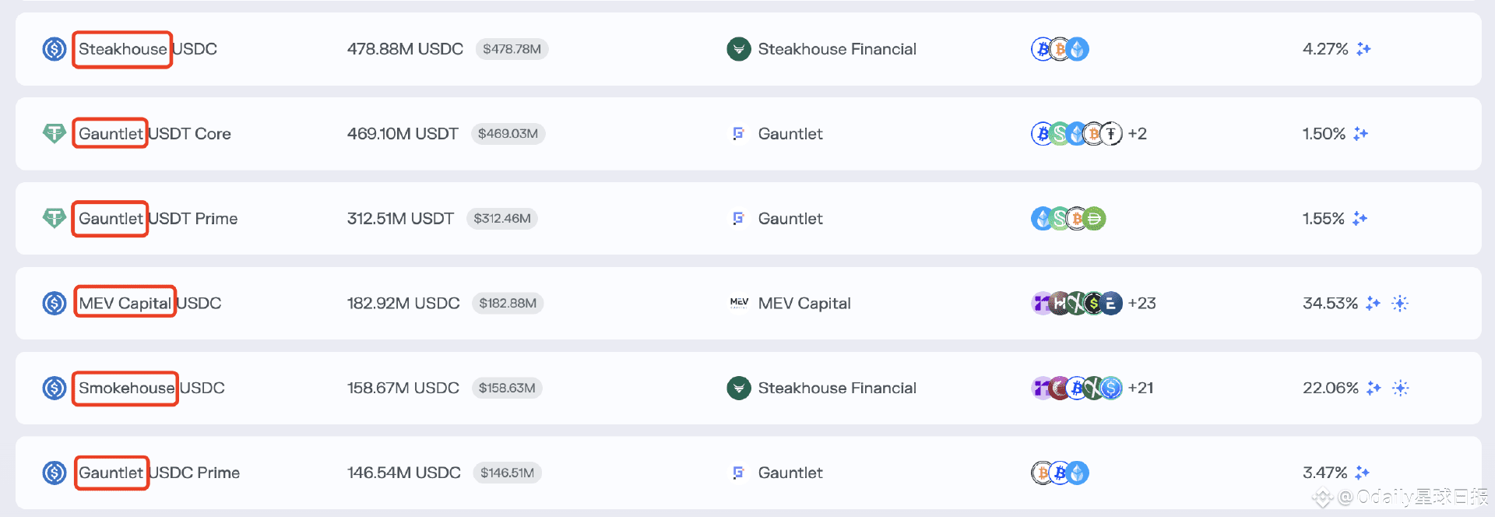This screenshot has width=1495, height=517.
Task: Open the Gauntlet USDT Core vault
Action: 154,134
